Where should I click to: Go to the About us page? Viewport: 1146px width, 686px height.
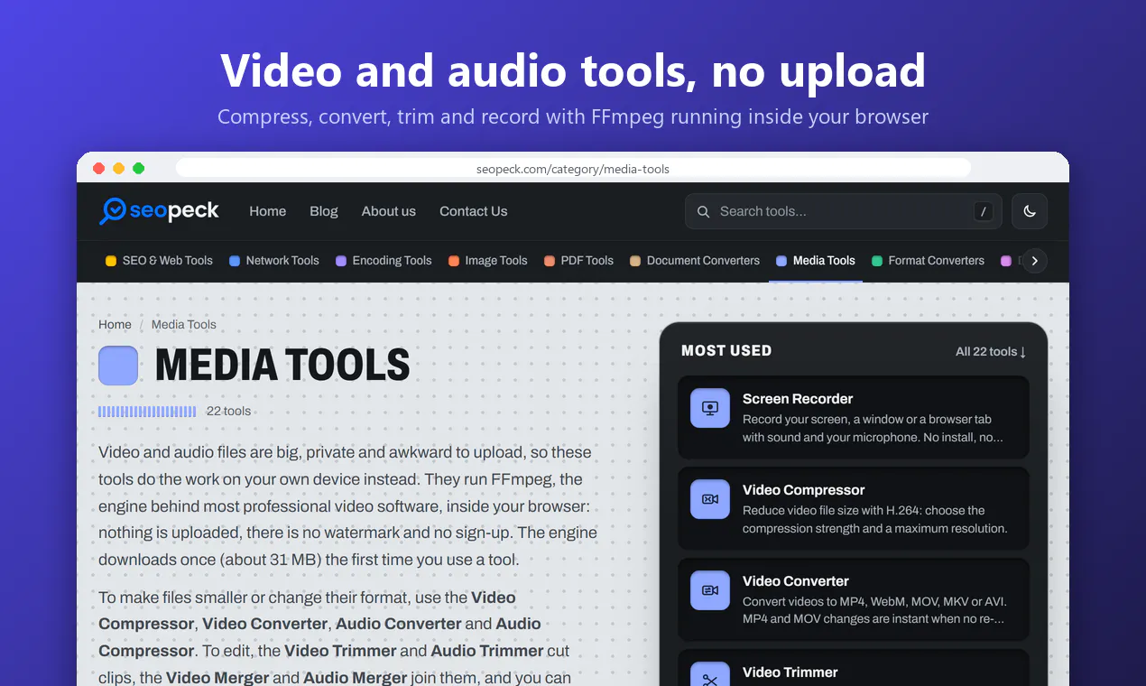[x=389, y=211]
